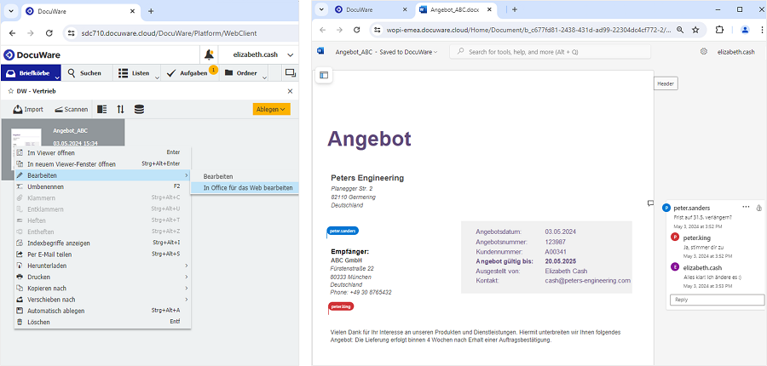Select Automatisch ablegen
The image size is (767, 366).
[102, 311]
